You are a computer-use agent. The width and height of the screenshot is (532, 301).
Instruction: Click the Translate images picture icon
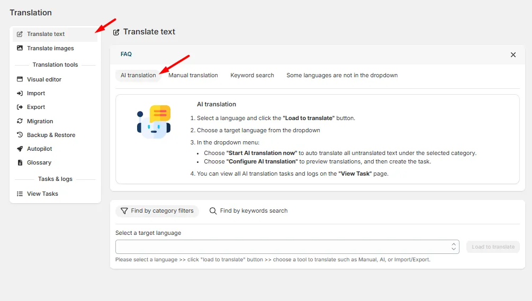coord(20,48)
